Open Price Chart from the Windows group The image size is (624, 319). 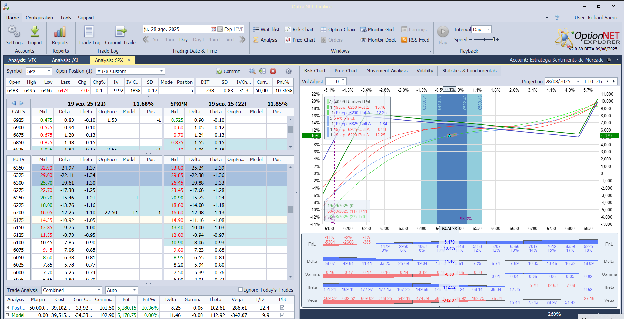tap(300, 40)
